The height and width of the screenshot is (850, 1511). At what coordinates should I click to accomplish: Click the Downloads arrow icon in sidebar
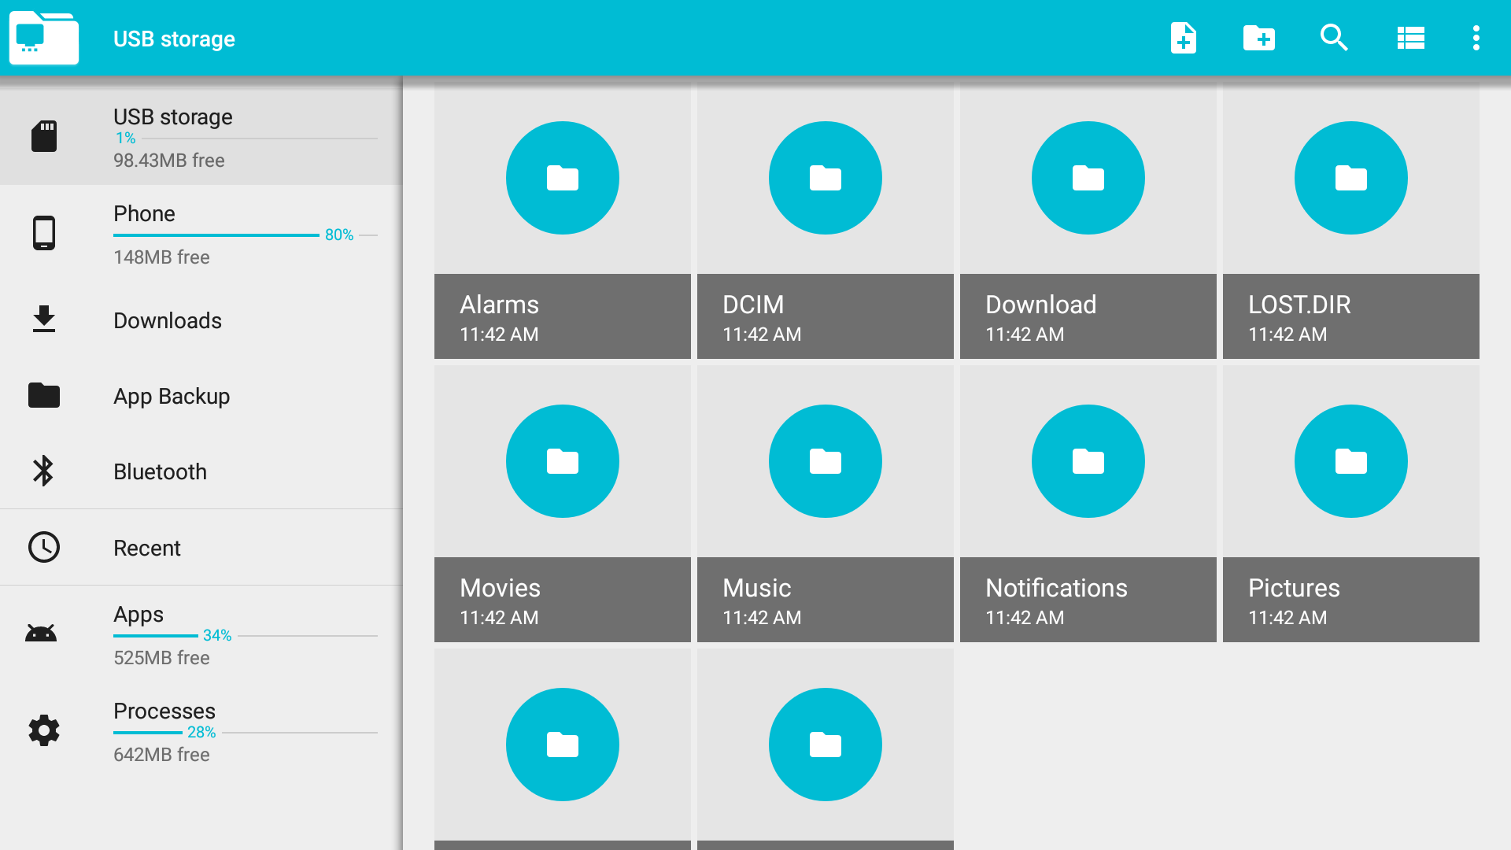(44, 320)
